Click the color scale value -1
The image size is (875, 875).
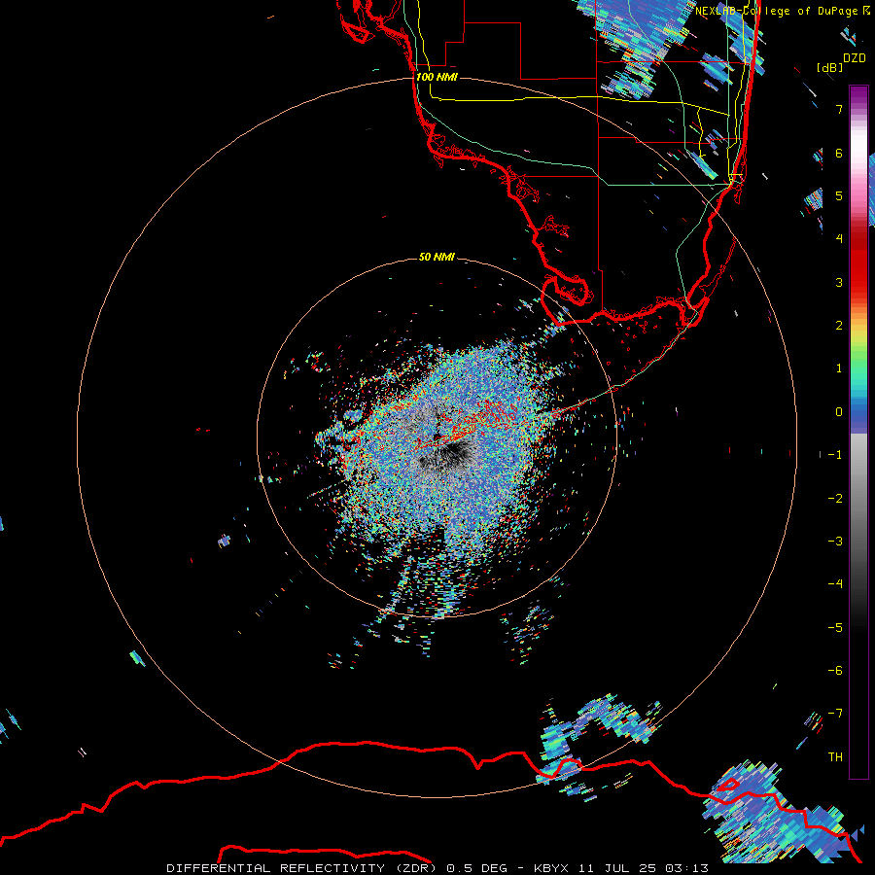pyautogui.click(x=835, y=455)
